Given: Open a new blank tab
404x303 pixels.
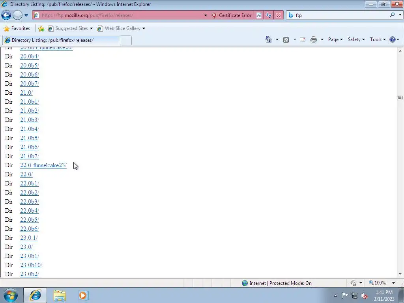Looking at the screenshot, I should (x=126, y=41).
